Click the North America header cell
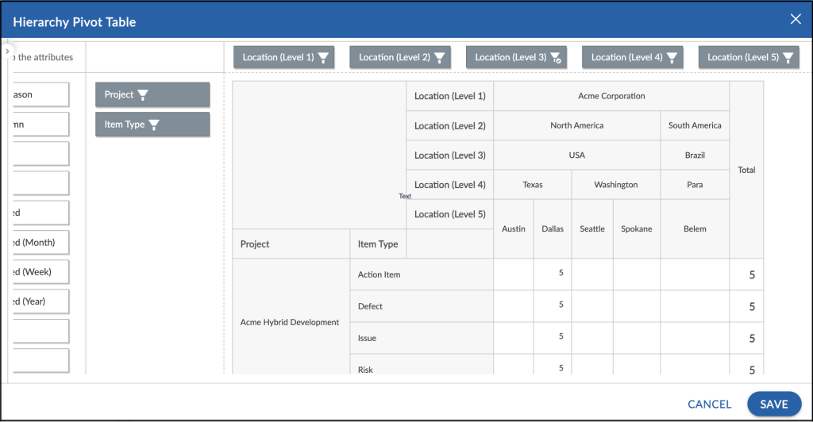Viewport: 813px width, 422px height. click(576, 125)
